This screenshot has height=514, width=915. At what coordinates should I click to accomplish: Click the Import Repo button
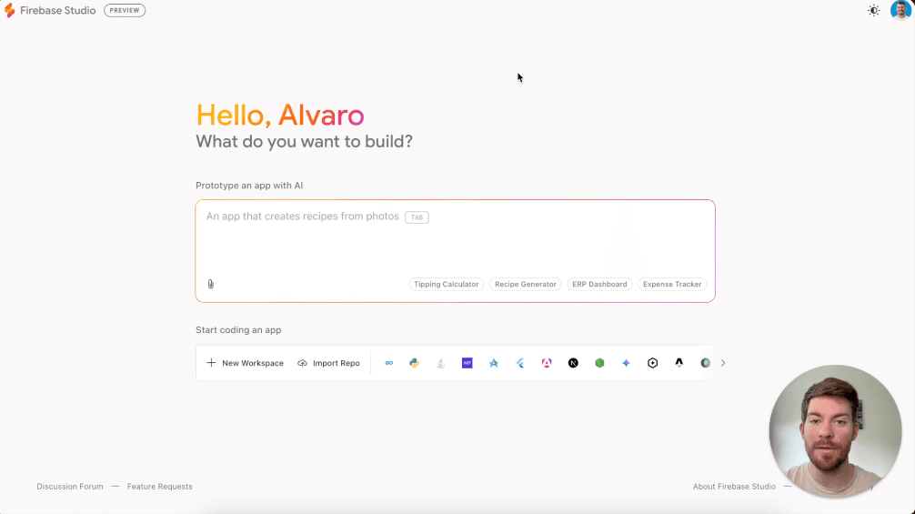pos(328,363)
